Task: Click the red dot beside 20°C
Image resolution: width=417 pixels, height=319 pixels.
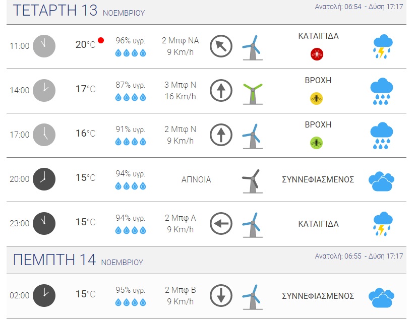Action: tap(101, 40)
